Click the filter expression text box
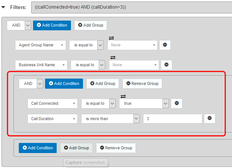232x168 pixels. pyautogui.click(x=131, y=7)
